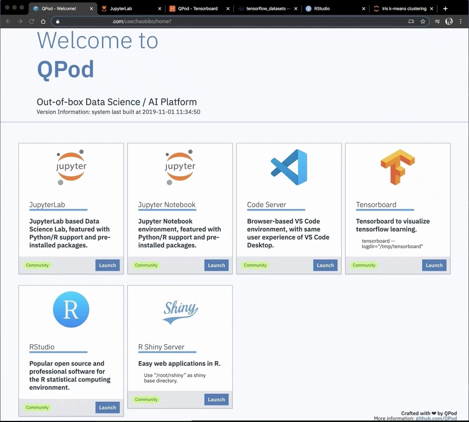Close the QPod - Tensorboard browser tab
The width and height of the screenshot is (469, 422).
point(228,9)
